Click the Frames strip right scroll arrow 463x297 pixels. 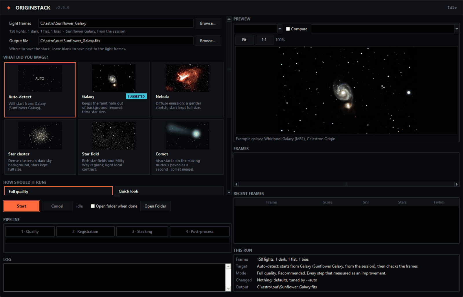pos(457,184)
